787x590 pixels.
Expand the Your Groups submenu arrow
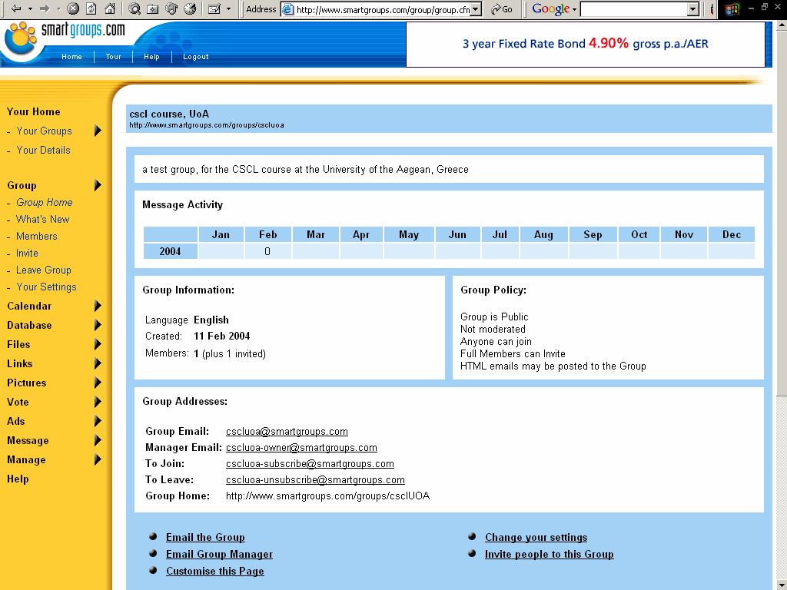pos(98,131)
